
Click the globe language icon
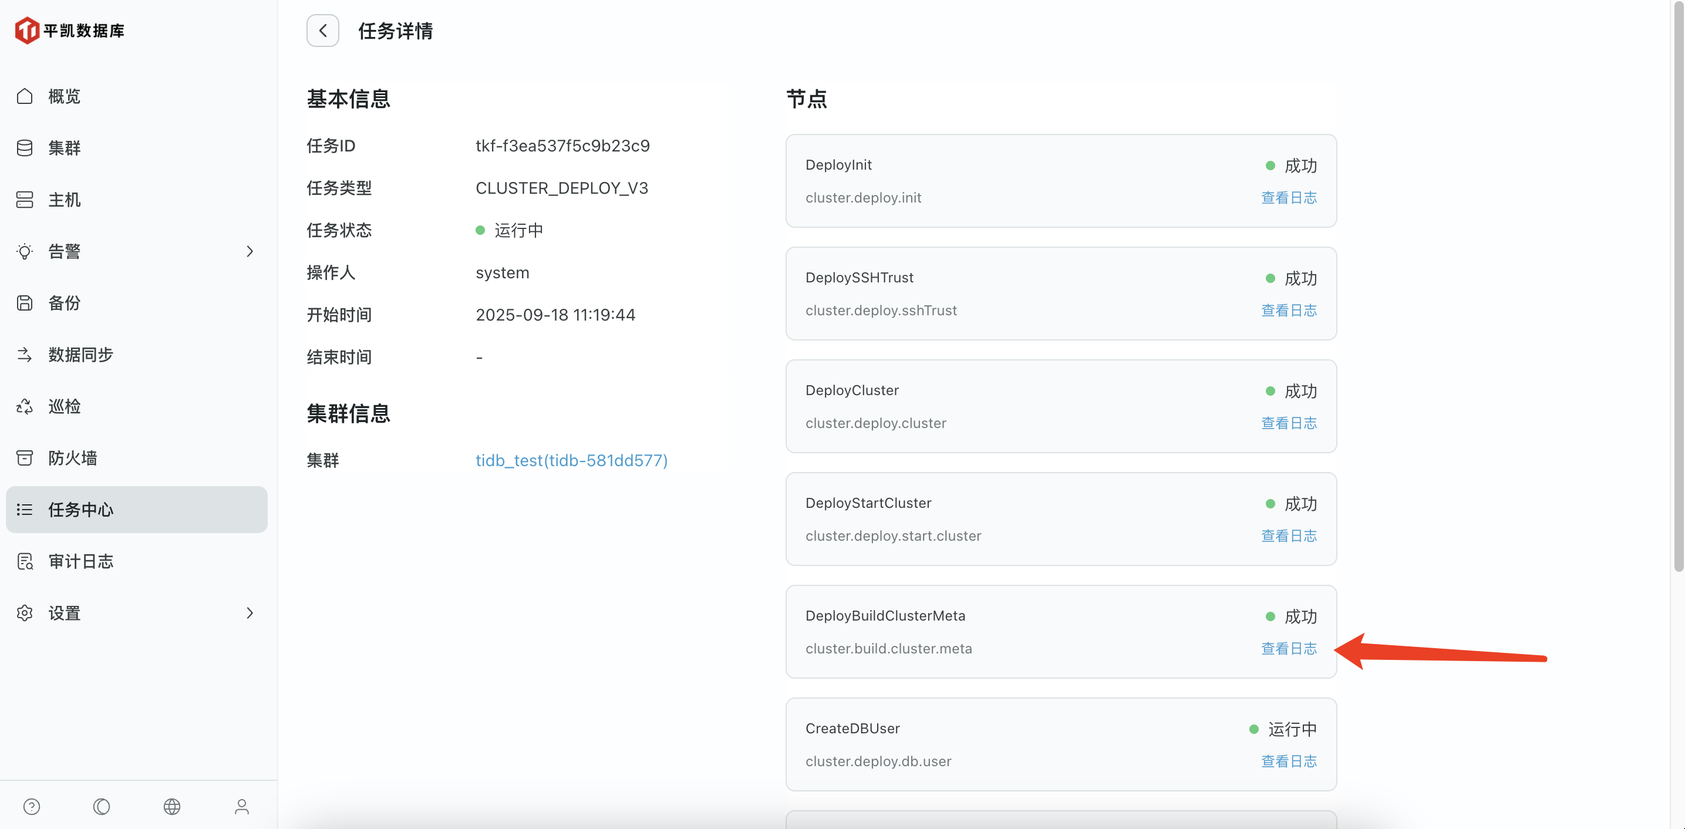click(172, 806)
